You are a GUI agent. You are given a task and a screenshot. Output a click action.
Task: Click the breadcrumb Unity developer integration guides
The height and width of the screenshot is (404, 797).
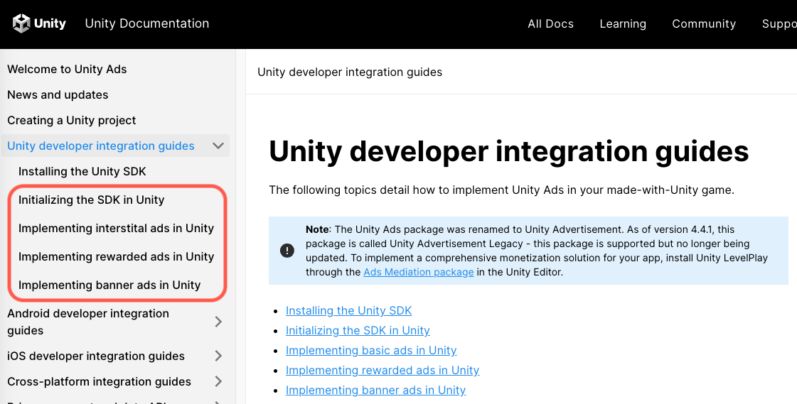pos(350,72)
